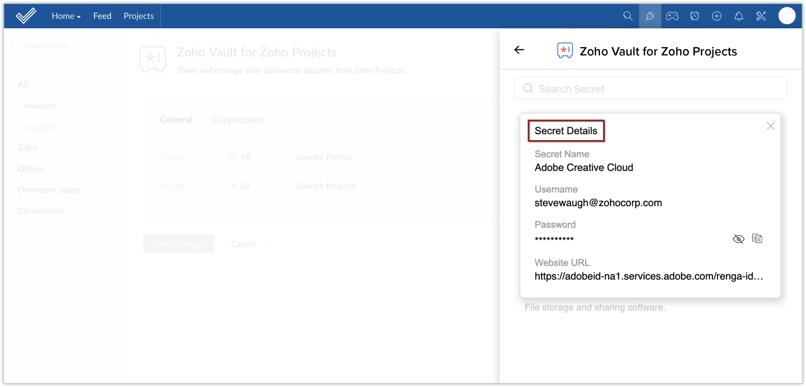Click the Adobe Creative Cloud secret name
Image resolution: width=806 pixels, height=387 pixels.
tap(584, 168)
